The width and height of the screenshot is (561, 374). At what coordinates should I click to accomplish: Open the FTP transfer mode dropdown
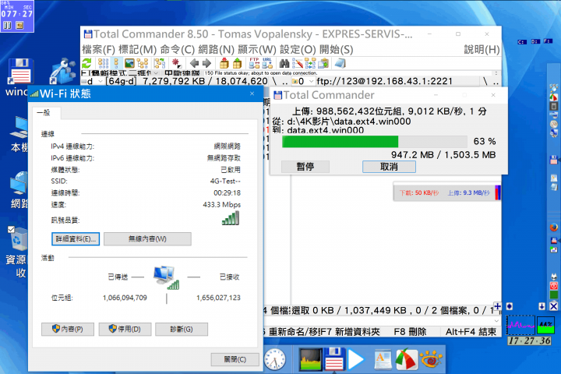[x=155, y=73]
